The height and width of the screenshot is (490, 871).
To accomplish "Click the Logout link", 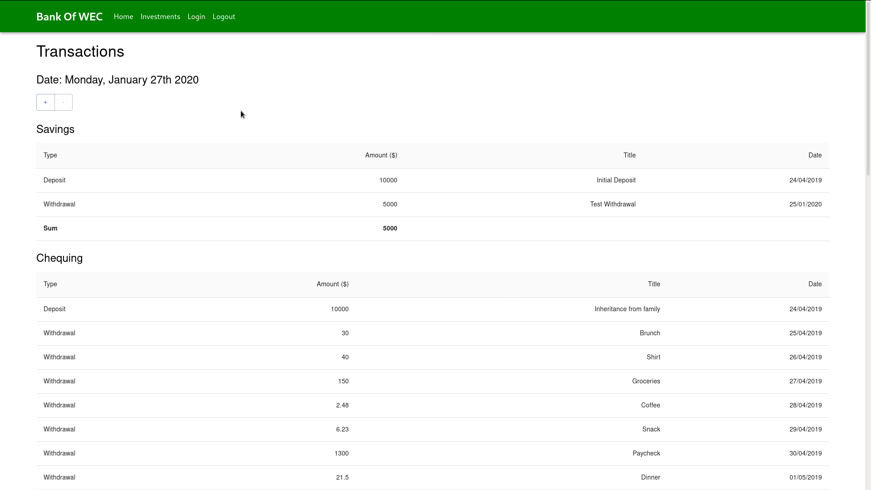I will pyautogui.click(x=224, y=17).
